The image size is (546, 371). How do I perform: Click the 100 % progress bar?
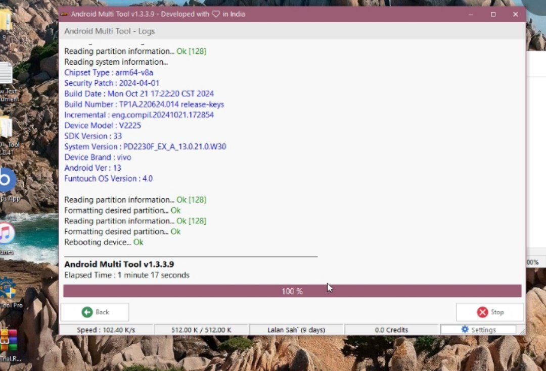coord(292,291)
